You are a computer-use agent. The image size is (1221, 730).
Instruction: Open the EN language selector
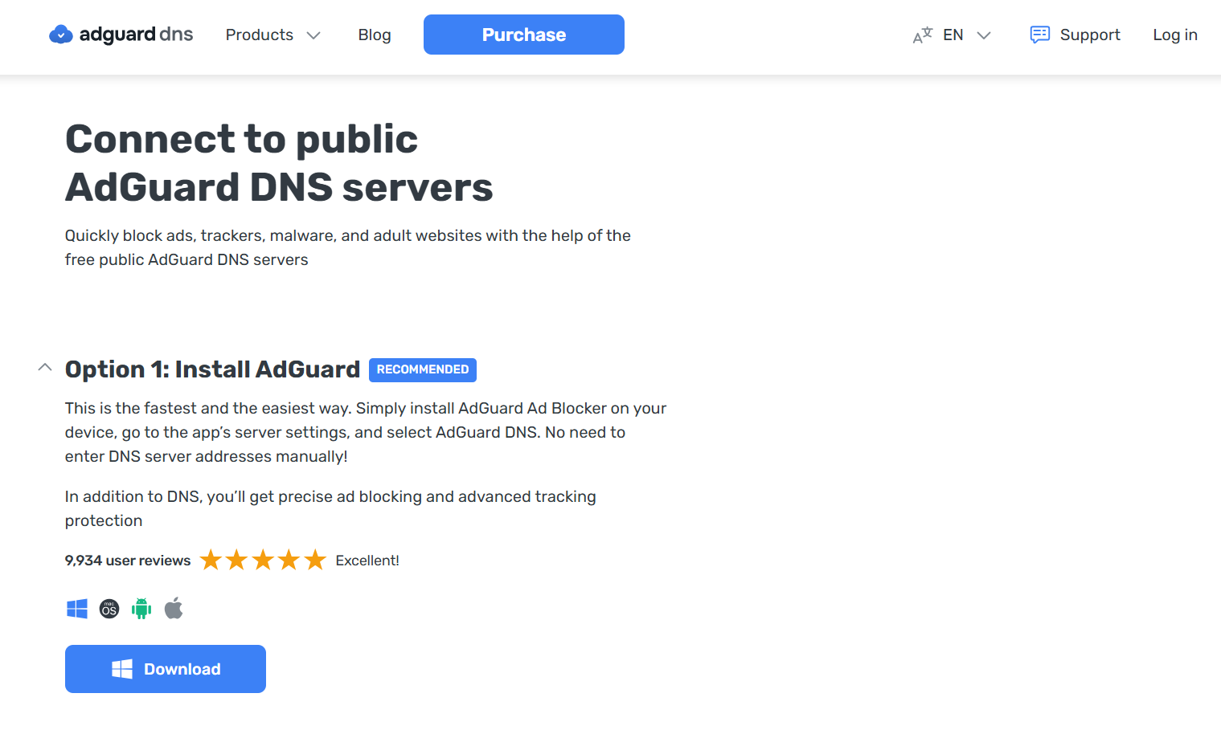coord(965,35)
